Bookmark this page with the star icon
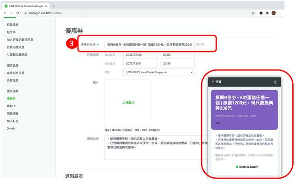This screenshot has width=295, height=191. tap(253, 13)
